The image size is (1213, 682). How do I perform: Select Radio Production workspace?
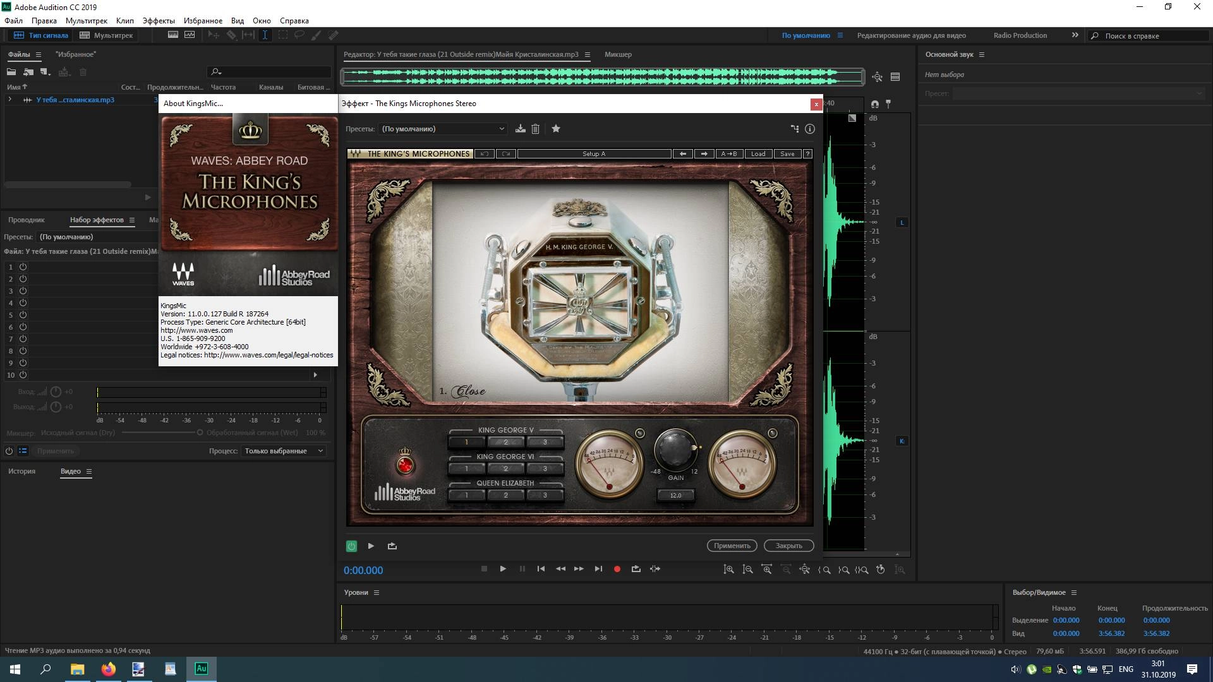(1020, 35)
